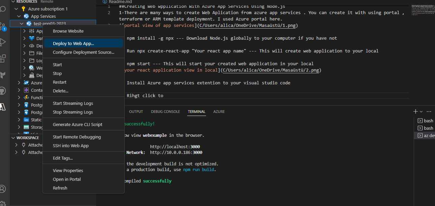Select the Static Web Apps icon
This screenshot has width=435, height=206.
[x=26, y=120]
